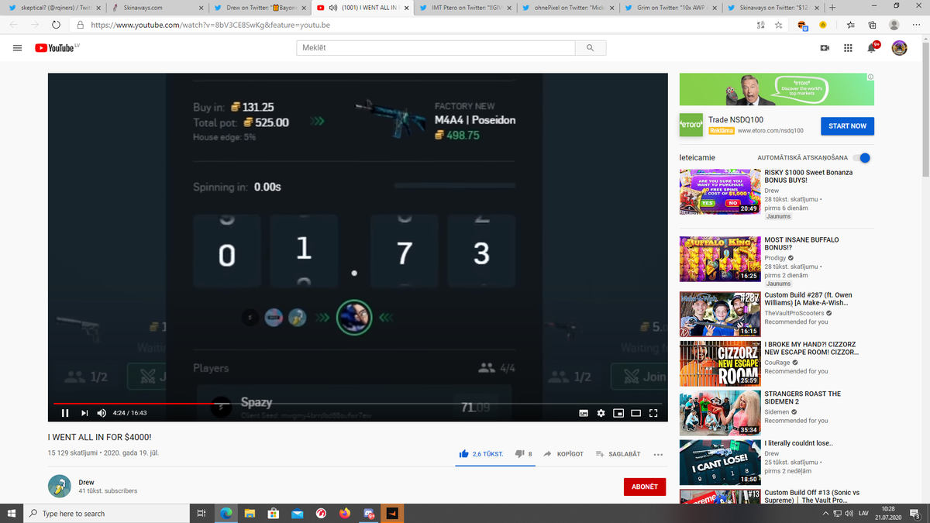This screenshot has width=930, height=523.
Task: Dislike the video thumbs-down icon
Action: click(520, 453)
